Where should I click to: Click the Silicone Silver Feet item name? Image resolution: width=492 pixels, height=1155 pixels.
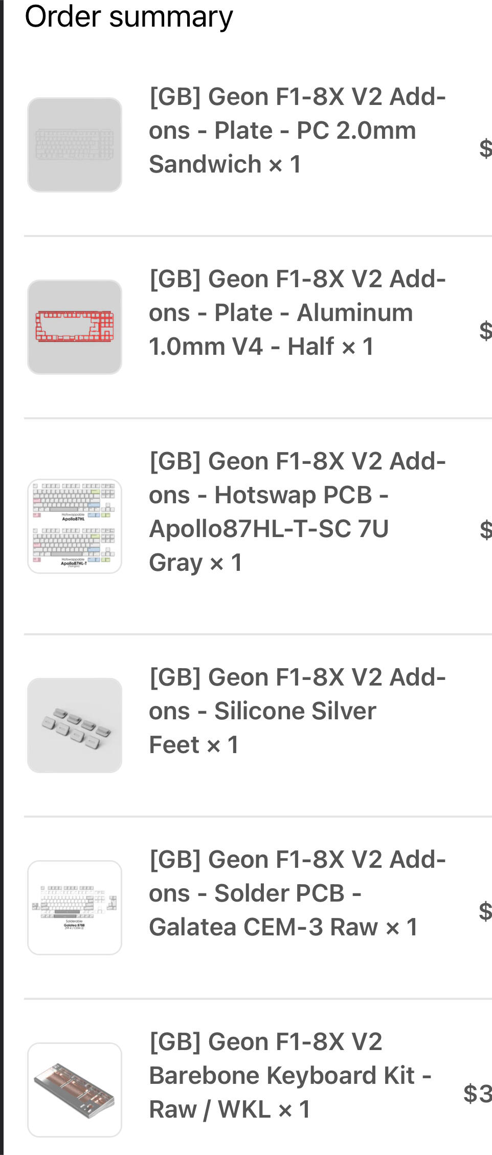[263, 711]
